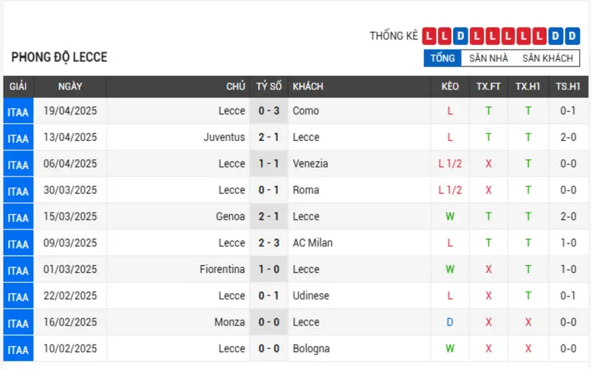Click the 1 - 1 score against Venezia

269,163
